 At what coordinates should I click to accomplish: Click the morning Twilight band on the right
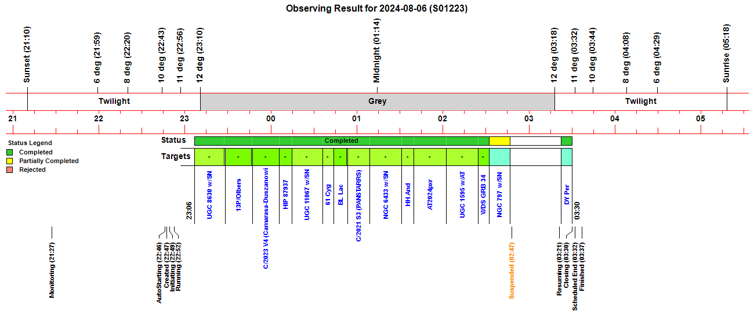[x=641, y=102]
